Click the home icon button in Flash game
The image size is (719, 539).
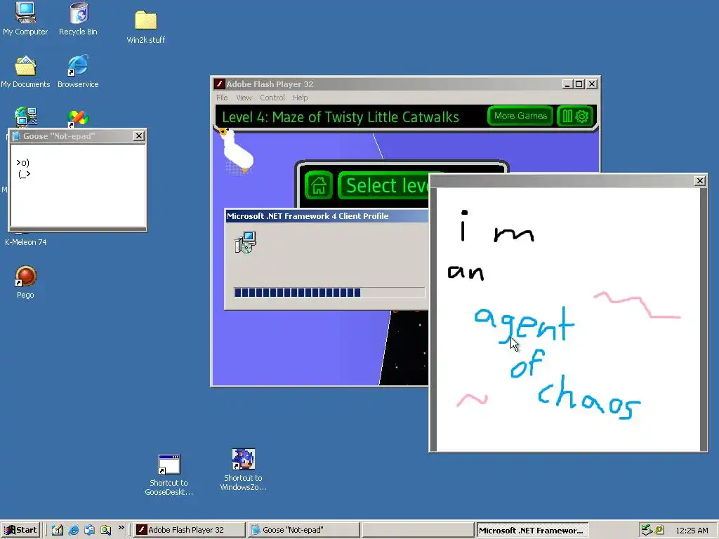(319, 185)
